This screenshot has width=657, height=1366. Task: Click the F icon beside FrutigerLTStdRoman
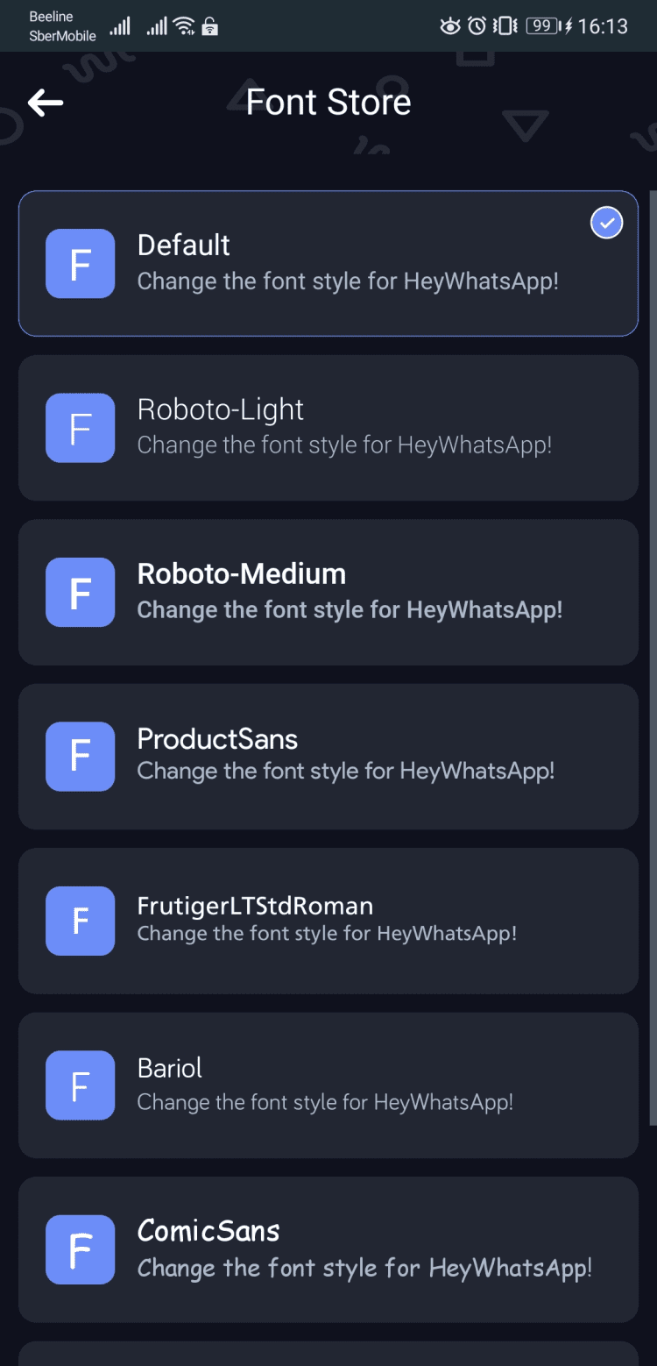pyautogui.click(x=80, y=921)
